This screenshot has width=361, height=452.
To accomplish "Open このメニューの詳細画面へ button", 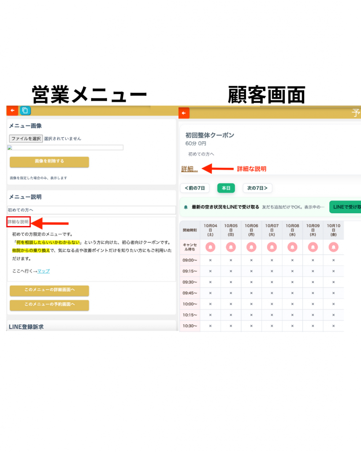I will click(x=49, y=290).
